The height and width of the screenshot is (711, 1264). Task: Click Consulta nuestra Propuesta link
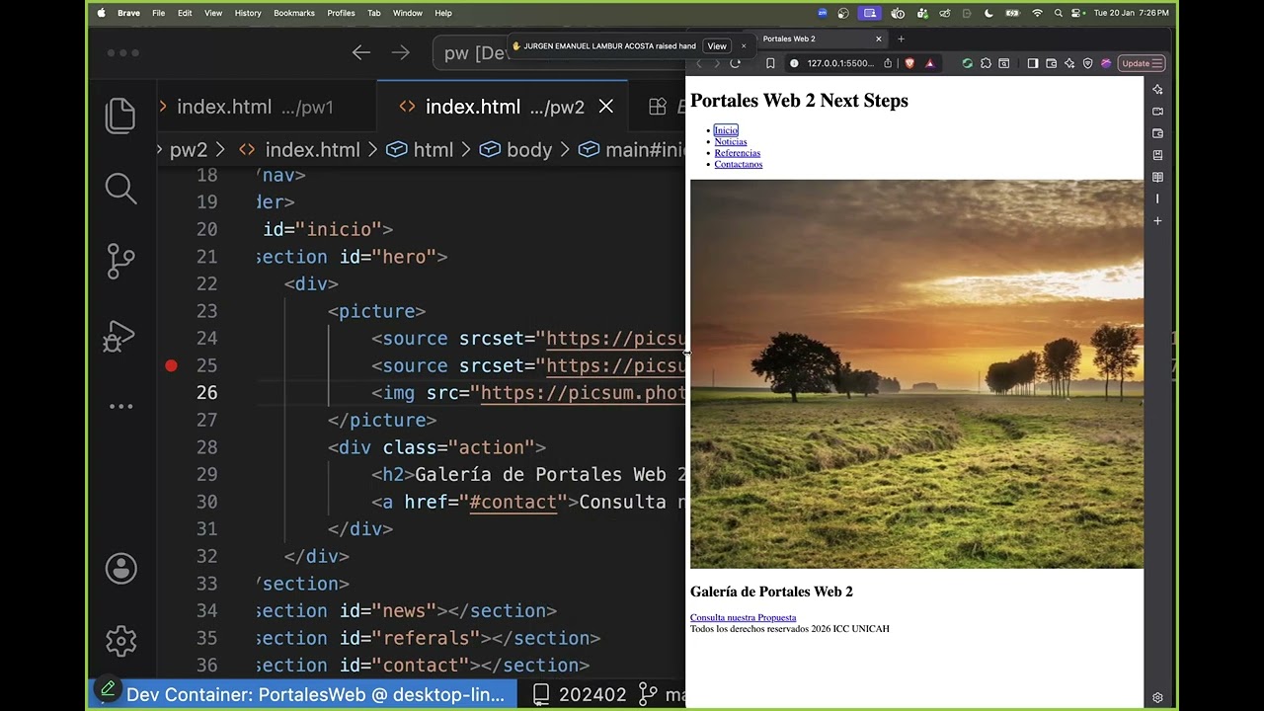(x=743, y=618)
